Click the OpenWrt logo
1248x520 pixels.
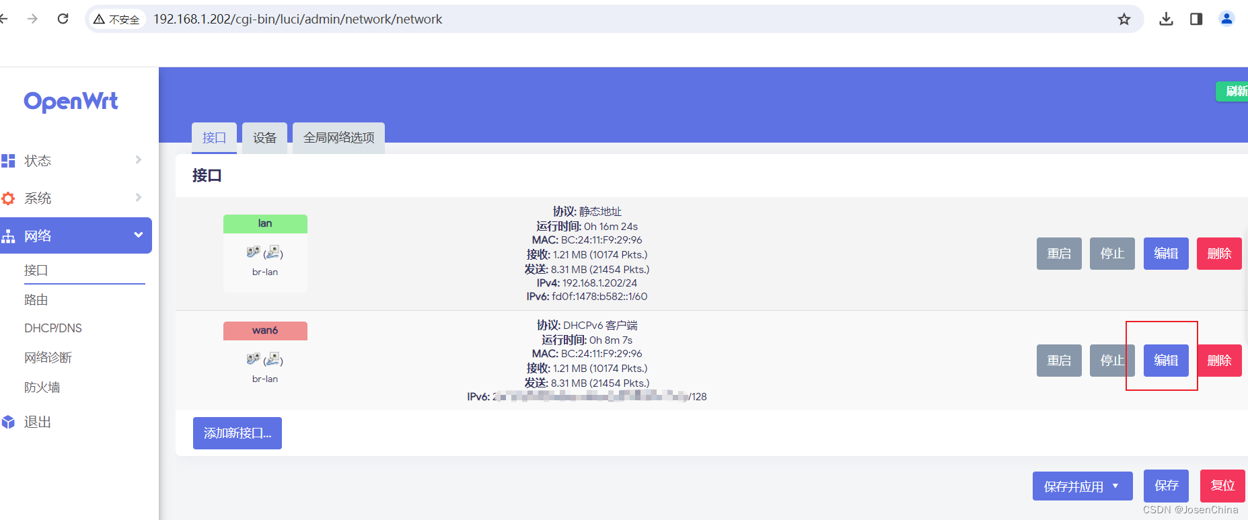(71, 102)
